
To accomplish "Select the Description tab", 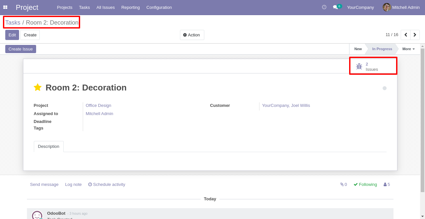I will pos(49,147).
